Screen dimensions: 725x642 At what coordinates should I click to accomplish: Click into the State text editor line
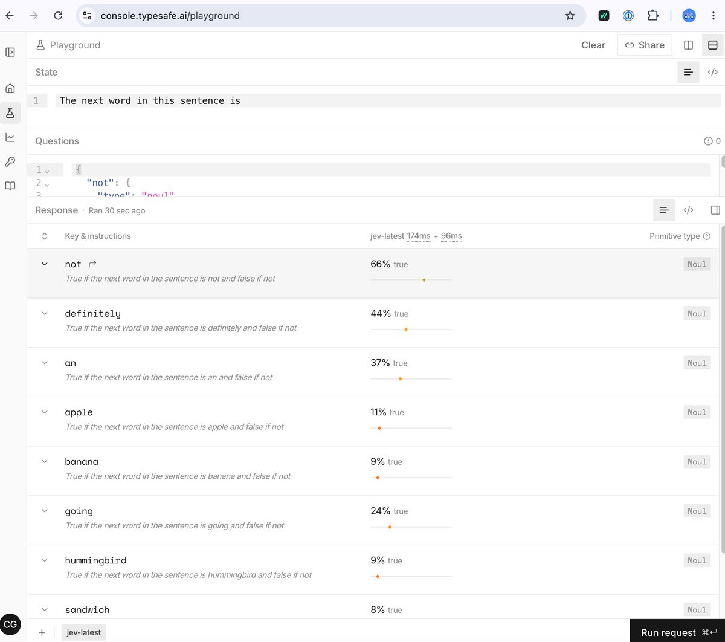coord(389,100)
